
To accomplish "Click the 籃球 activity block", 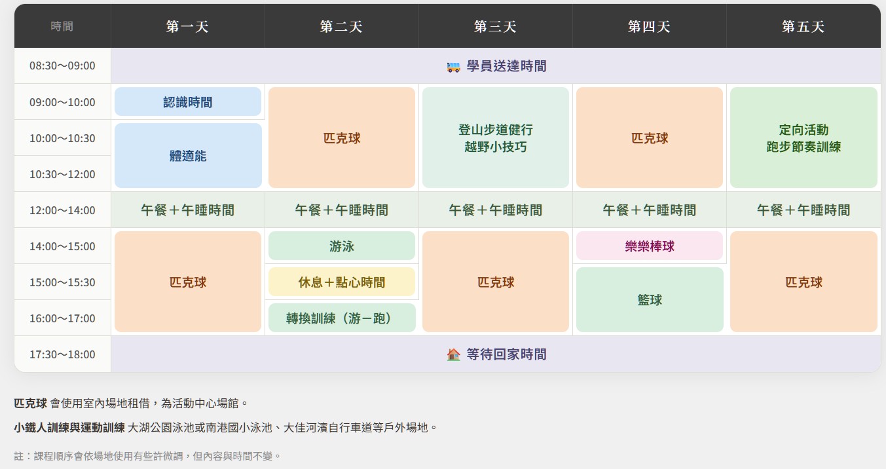I will coord(649,300).
